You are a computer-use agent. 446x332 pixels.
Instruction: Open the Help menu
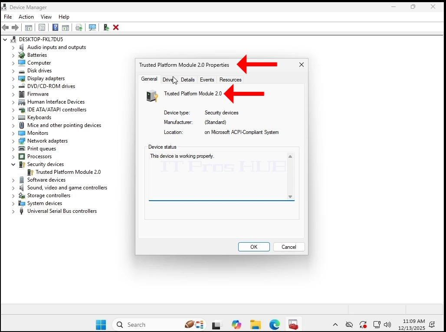point(64,17)
